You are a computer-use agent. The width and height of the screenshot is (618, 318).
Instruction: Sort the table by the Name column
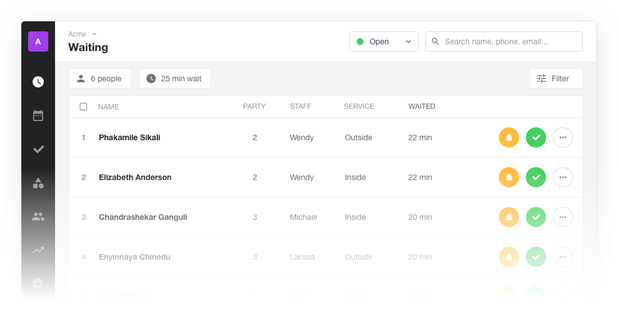(108, 107)
